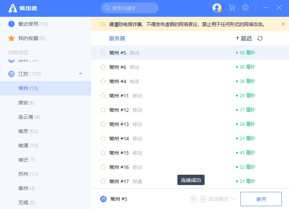Favorite 常州 #5 with its star

click(x=103, y=53)
